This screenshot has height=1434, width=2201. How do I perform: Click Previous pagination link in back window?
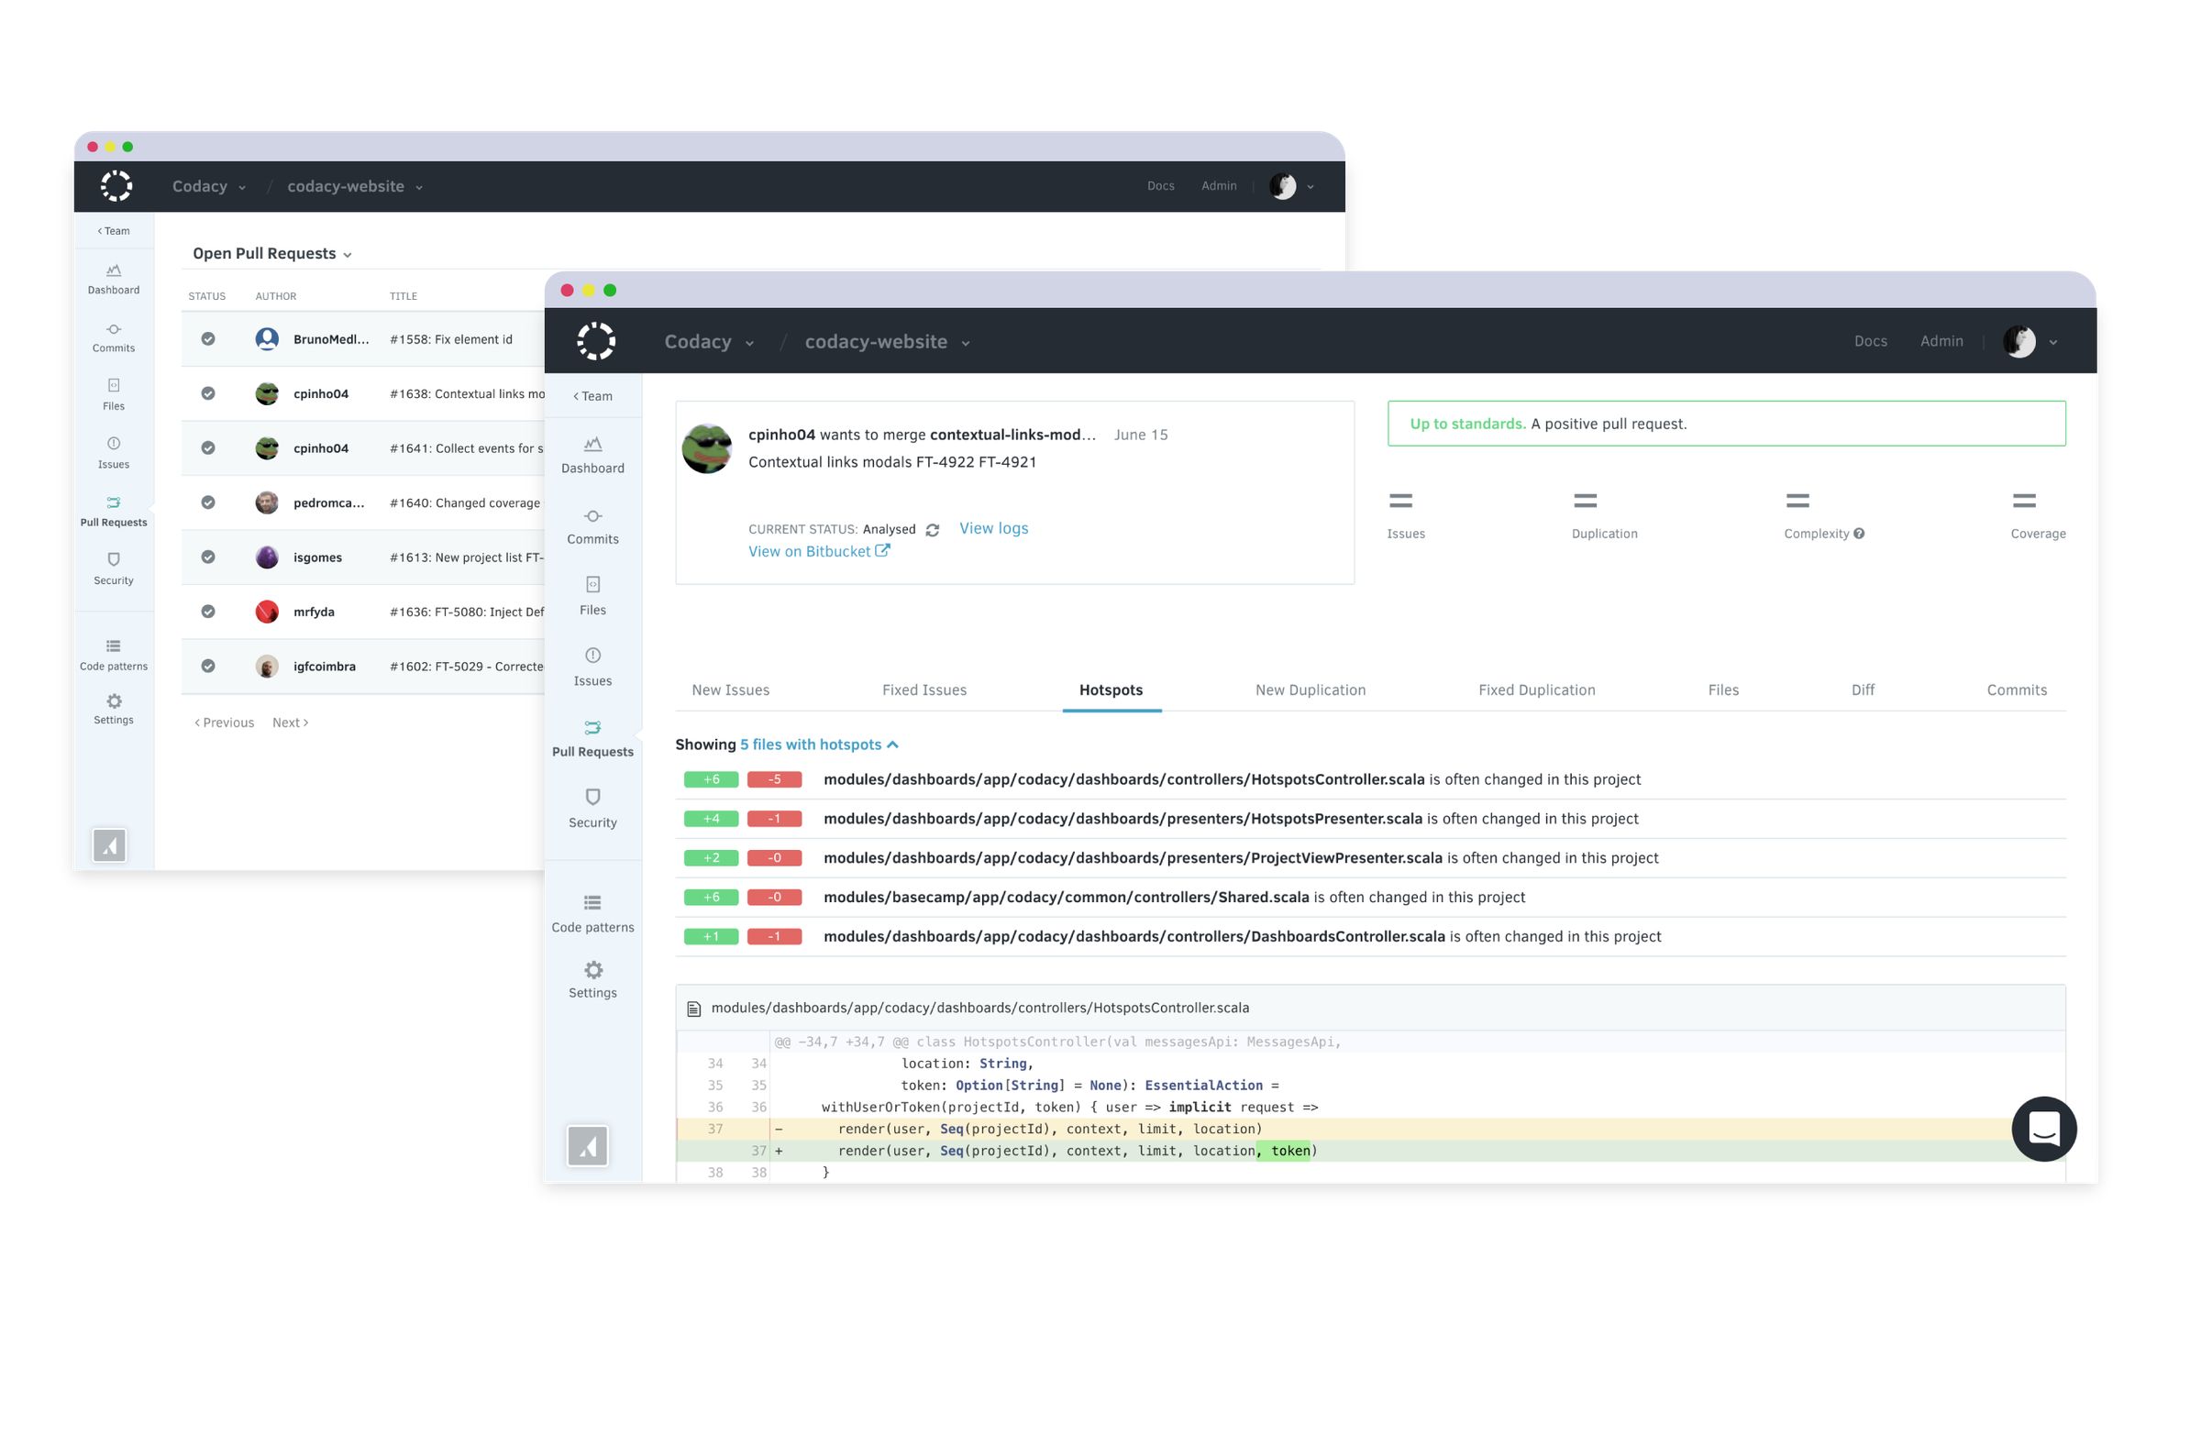coord(224,723)
